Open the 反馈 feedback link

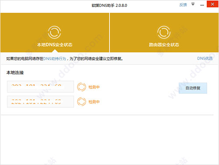183,5
